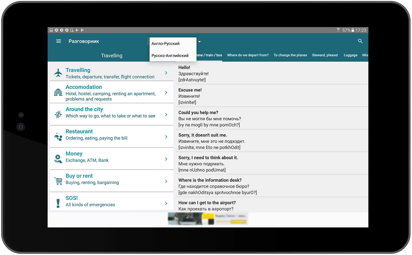Viewport: 412px width, 255px height.
Task: Expand SOS! category chevron
Action: [x=166, y=203]
